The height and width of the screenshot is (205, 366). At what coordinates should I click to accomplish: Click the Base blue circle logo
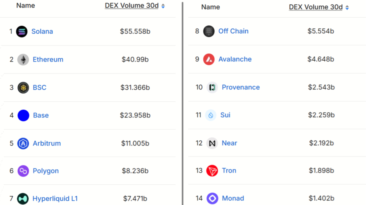tap(23, 115)
